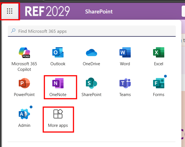The height and width of the screenshot is (147, 185).
Task: Launch Word app
Action: (125, 57)
